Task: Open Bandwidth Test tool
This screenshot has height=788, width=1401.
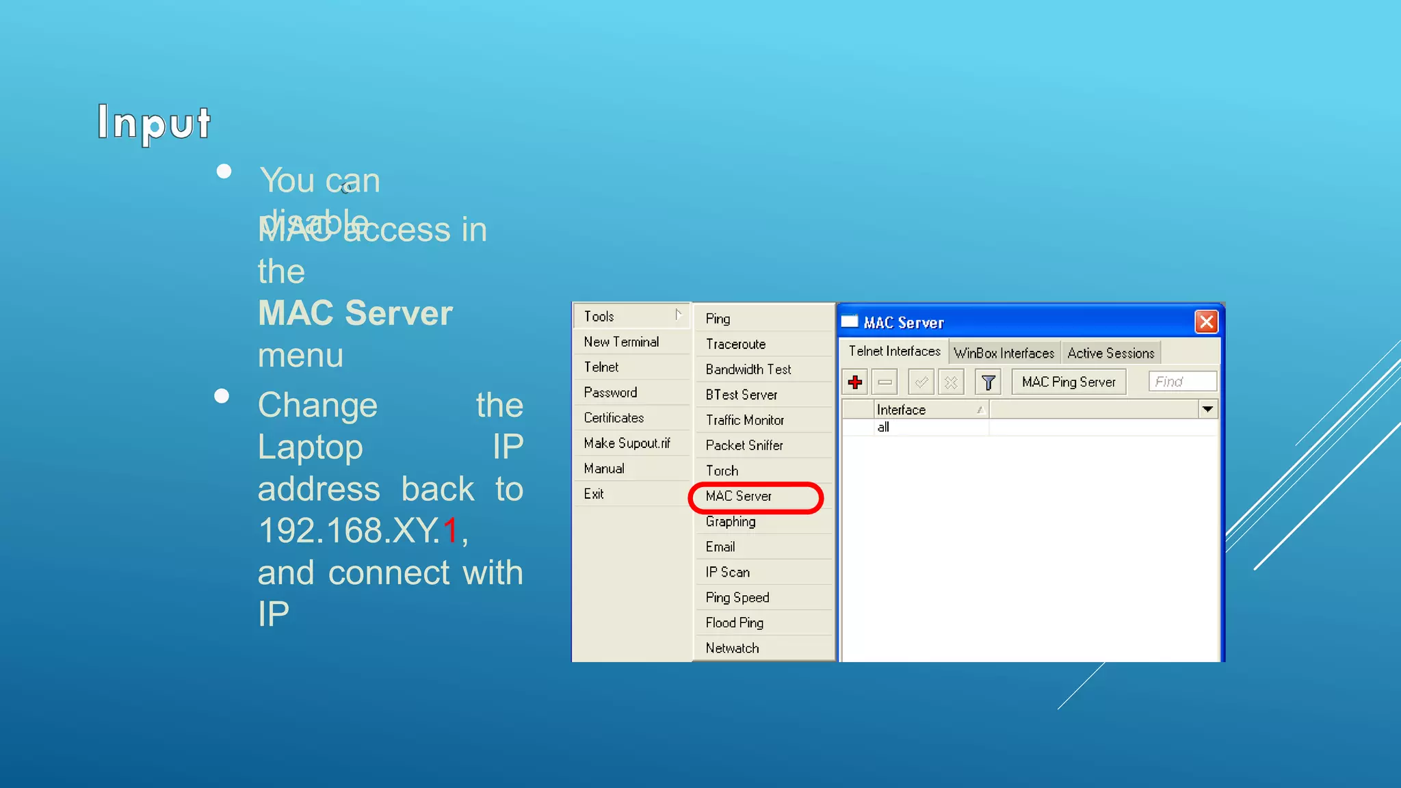Action: click(764, 369)
